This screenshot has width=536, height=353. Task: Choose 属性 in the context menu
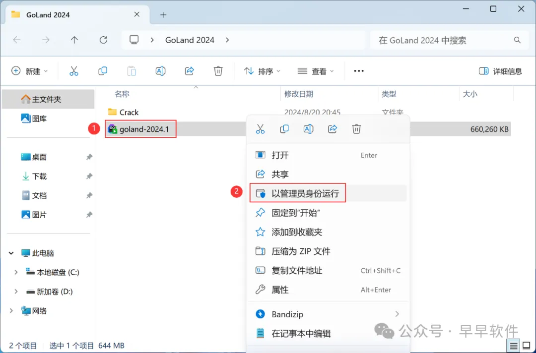click(328, 290)
